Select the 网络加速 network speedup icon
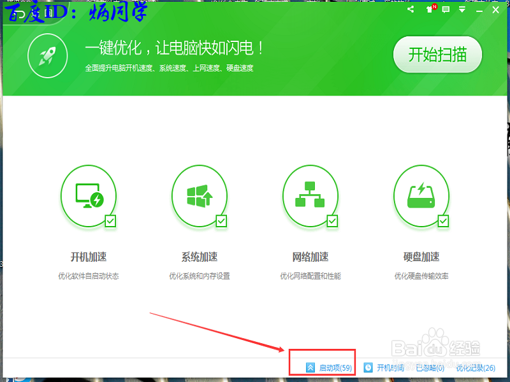The width and height of the screenshot is (510, 382). click(x=310, y=195)
